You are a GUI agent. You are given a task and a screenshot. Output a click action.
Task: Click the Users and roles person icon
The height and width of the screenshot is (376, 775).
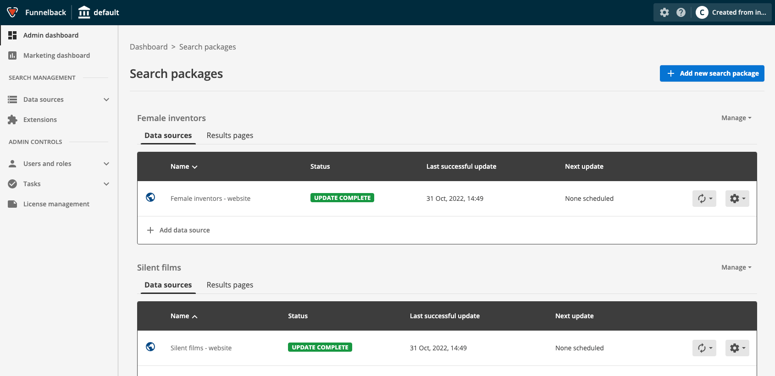(x=12, y=164)
